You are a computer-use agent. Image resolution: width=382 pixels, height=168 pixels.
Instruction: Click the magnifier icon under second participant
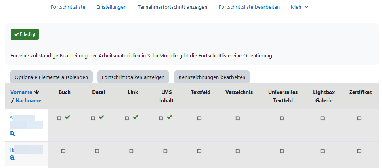coord(12,158)
